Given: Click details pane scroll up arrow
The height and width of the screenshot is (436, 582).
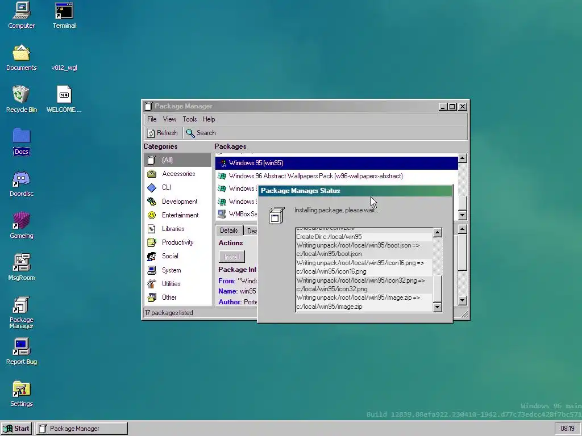Looking at the screenshot, I should [462, 229].
